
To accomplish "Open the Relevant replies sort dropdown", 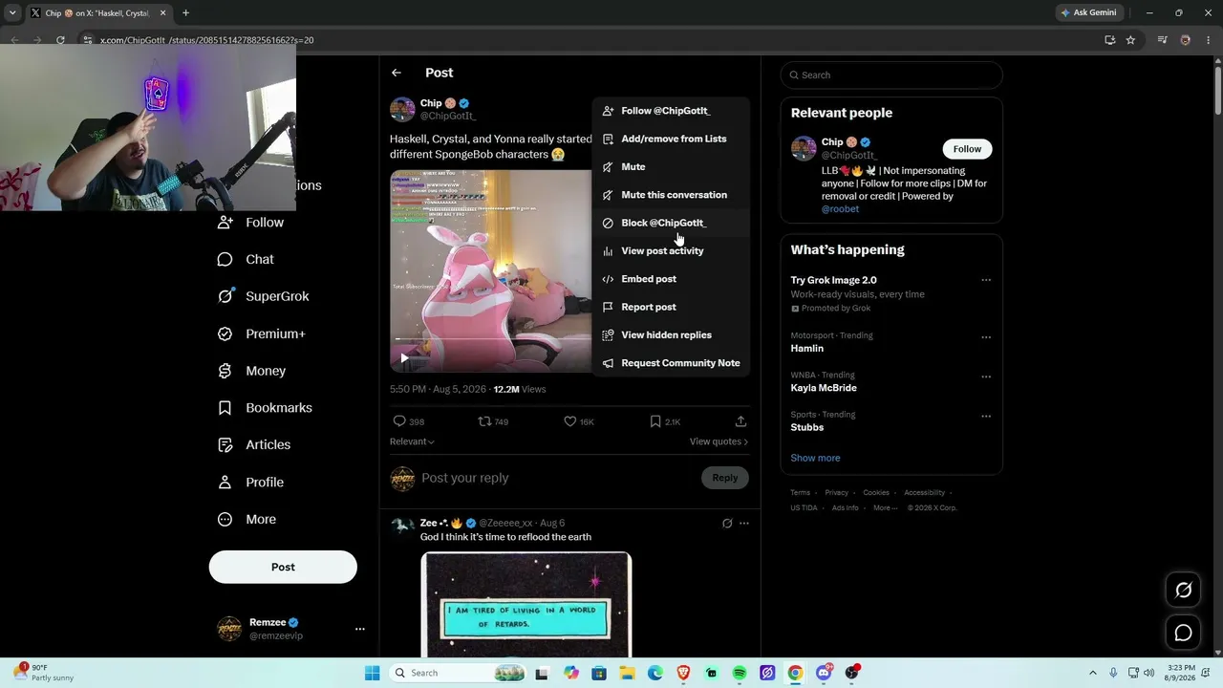I will pos(412,441).
